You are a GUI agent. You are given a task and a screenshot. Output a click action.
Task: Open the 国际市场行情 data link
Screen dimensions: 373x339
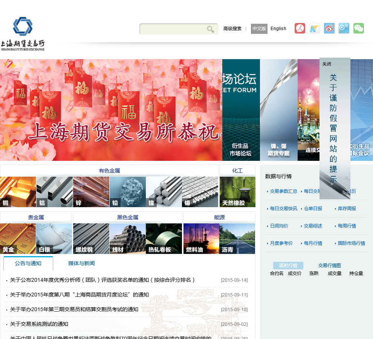coord(352,243)
